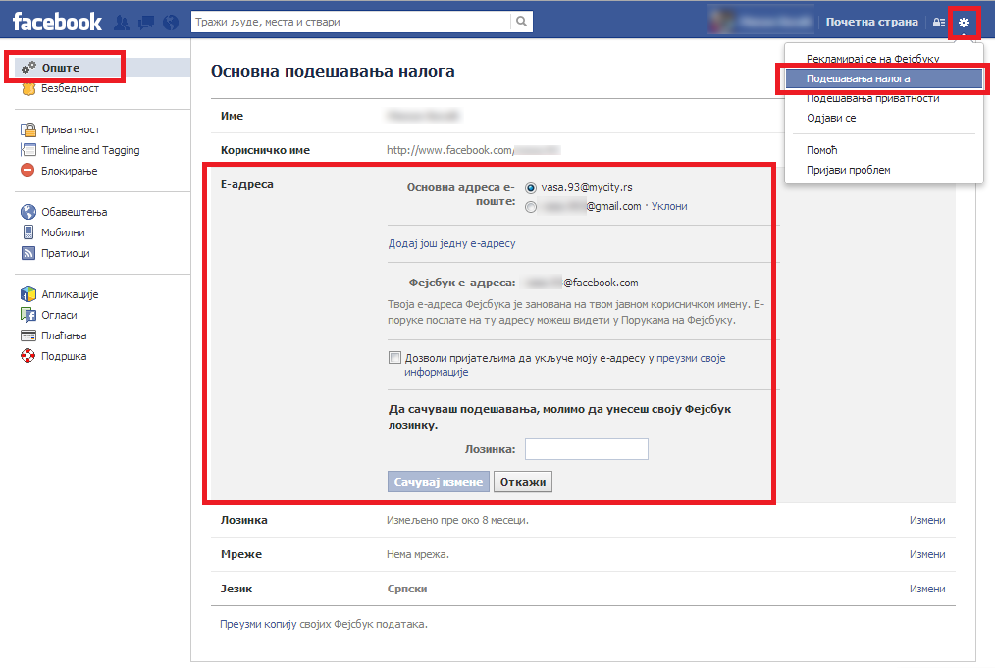Click the gear settings icon
Image resolution: width=995 pixels, height=668 pixels.
tap(964, 23)
